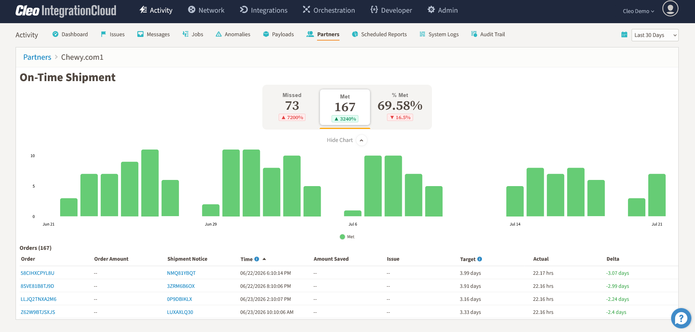Expand the Cleo Demo account dropdown

point(638,11)
